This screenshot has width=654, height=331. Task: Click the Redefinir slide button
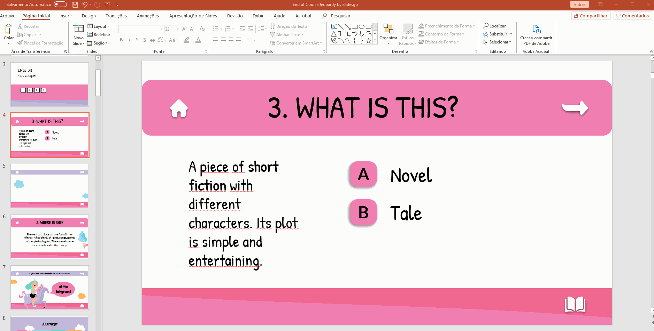click(99, 35)
